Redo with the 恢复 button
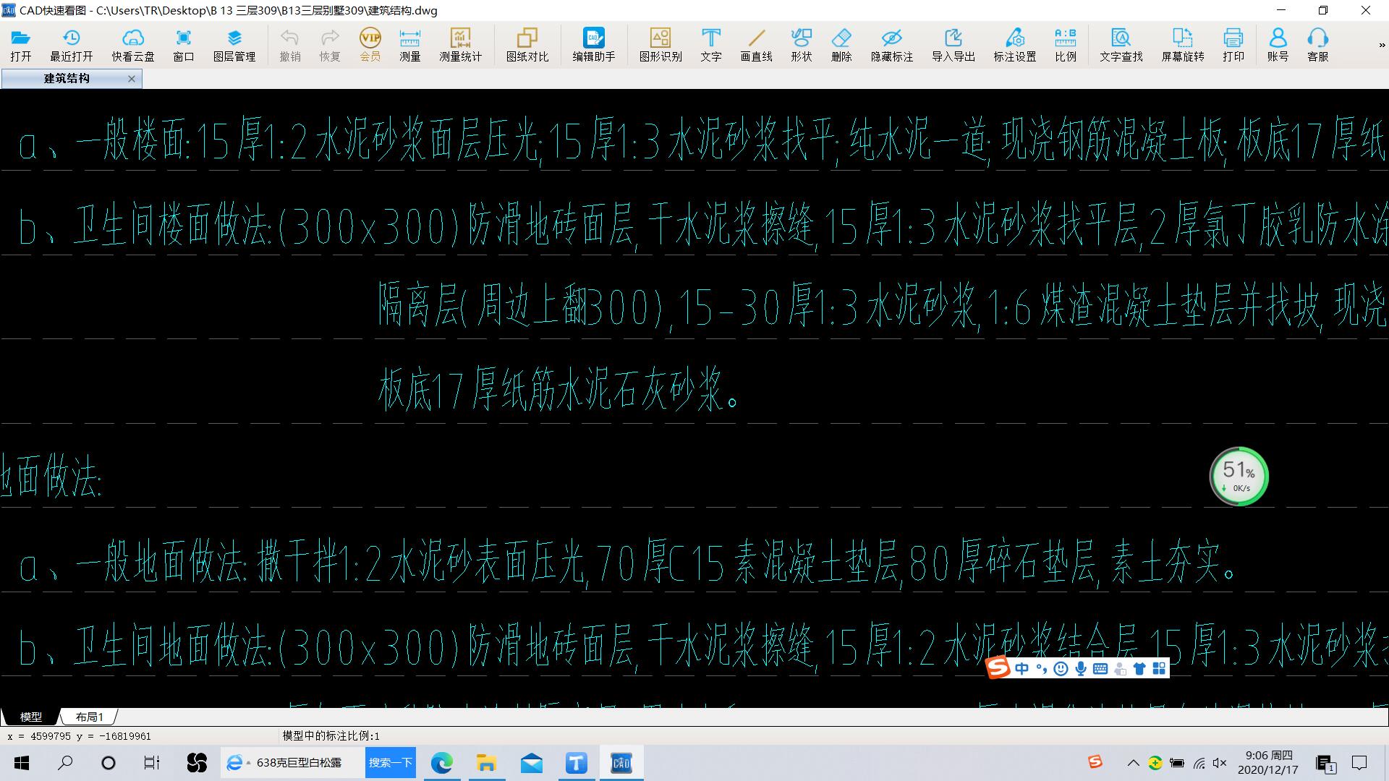 pos(330,45)
